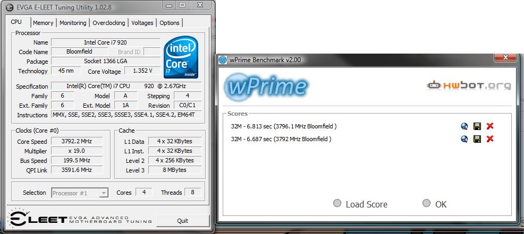This screenshot has width=524, height=234.
Task: Click the Intel Core i7 logo
Action: pos(181,57)
